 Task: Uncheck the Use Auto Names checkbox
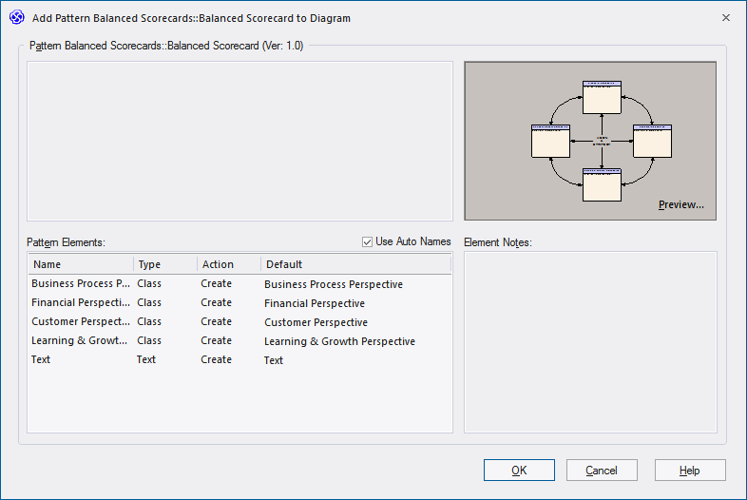[368, 241]
